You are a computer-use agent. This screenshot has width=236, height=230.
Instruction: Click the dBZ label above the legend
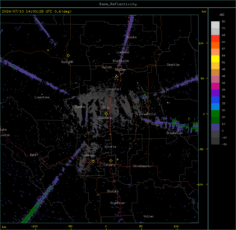coord(222,14)
